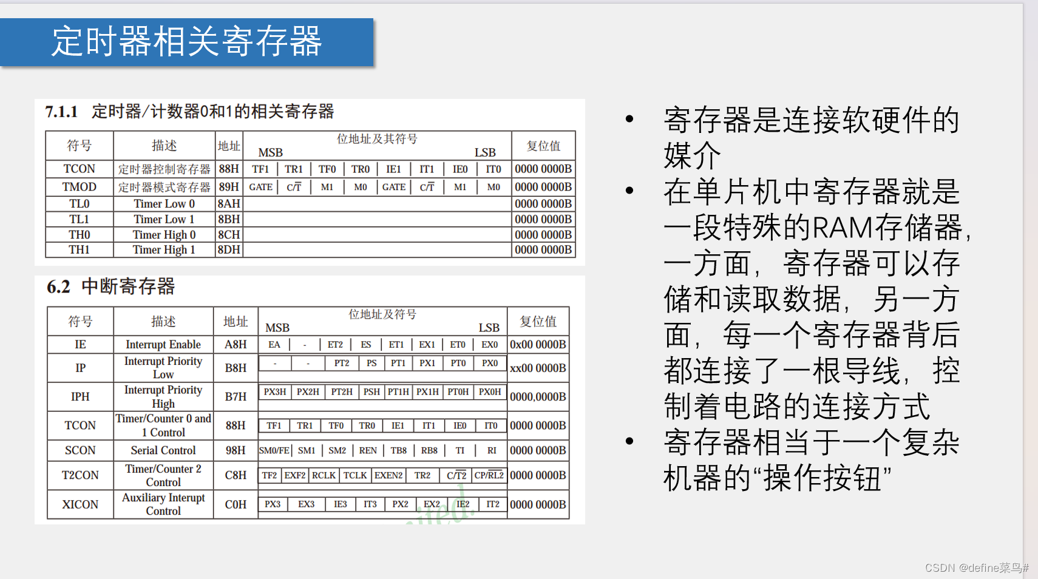Screen dimensions: 1038x579
Task: Select the EA bit in IE row
Action: 274,345
